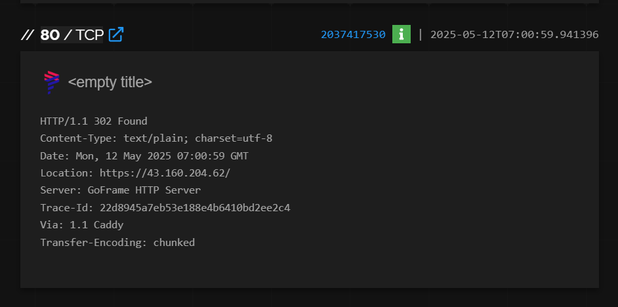The width and height of the screenshot is (618, 307).
Task: Open the external link icon beside 80 / TCP
Action: click(x=116, y=35)
